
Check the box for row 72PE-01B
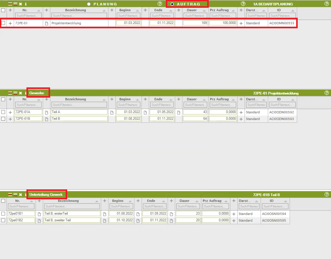pos(3,119)
